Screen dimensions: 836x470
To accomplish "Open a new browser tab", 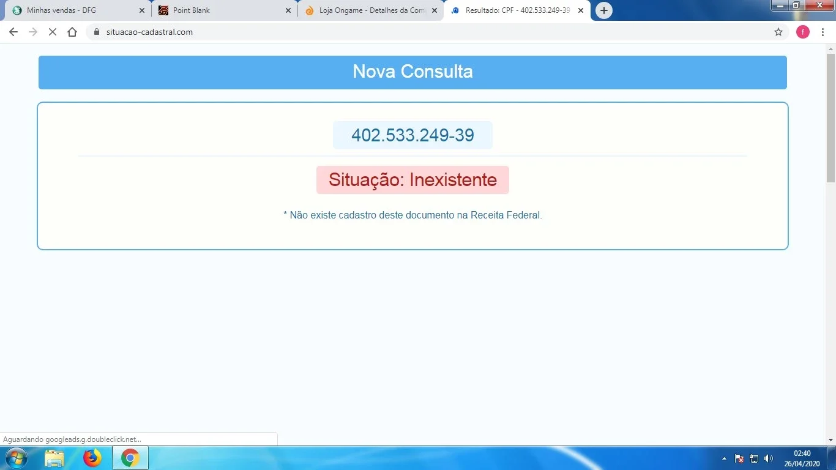I will pos(604,10).
